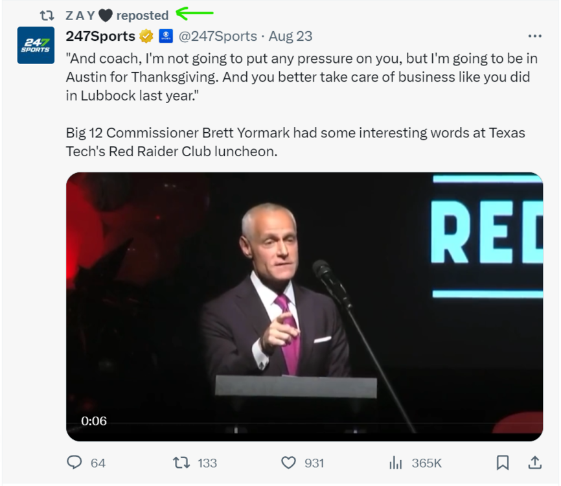Click the repost icon beside 133

181,463
